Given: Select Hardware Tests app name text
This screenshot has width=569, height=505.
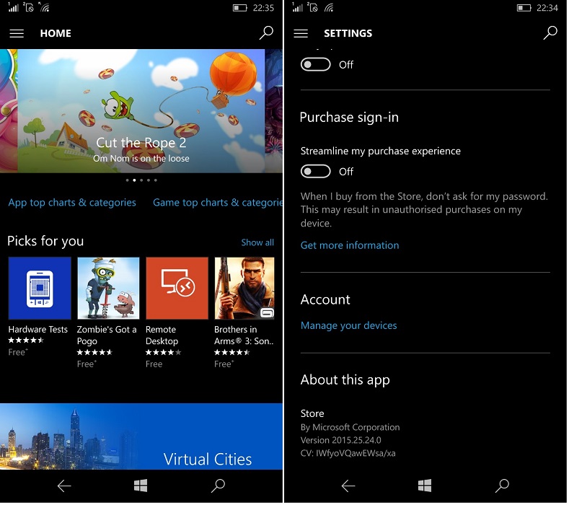Looking at the screenshot, I should click(x=38, y=330).
